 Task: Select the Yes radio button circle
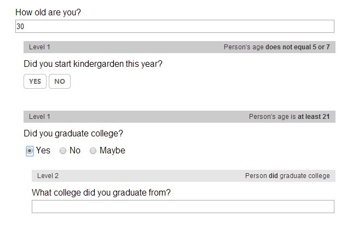[x=30, y=151]
